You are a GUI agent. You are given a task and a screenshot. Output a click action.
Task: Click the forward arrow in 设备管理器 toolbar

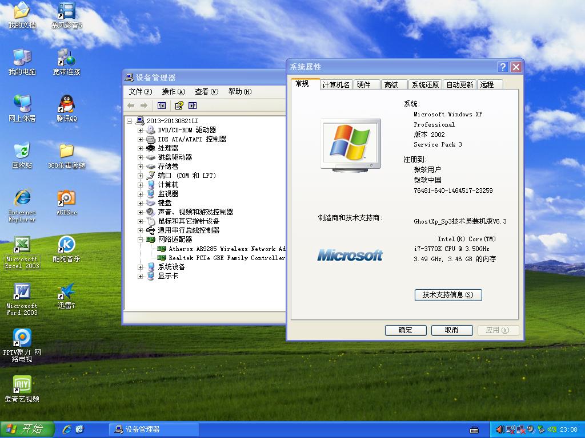(x=144, y=106)
